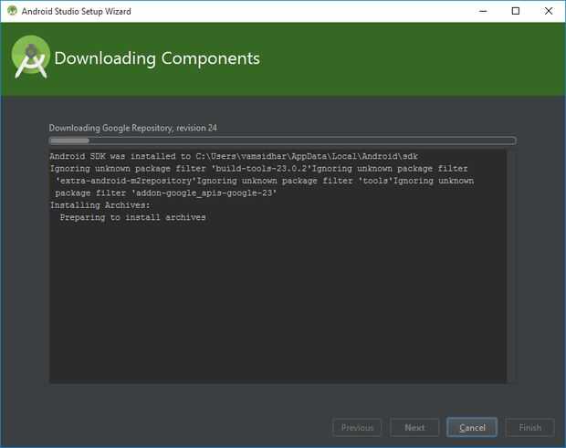Click the download progress bar
The height and width of the screenshot is (448, 566).
coord(283,141)
